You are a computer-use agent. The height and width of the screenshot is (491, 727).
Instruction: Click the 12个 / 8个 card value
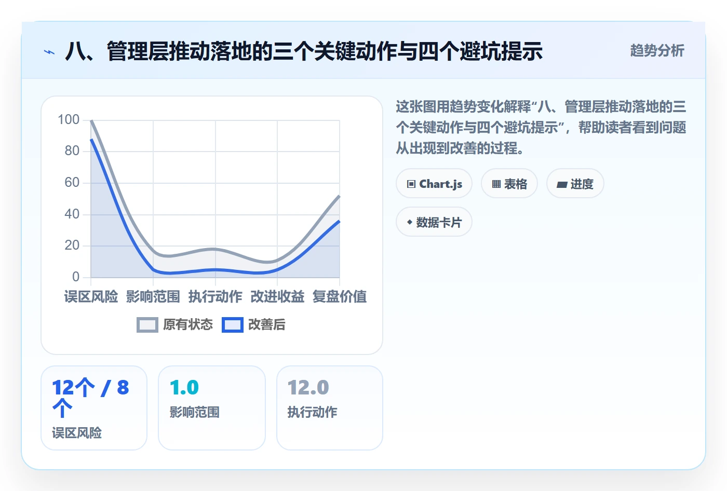(90, 398)
